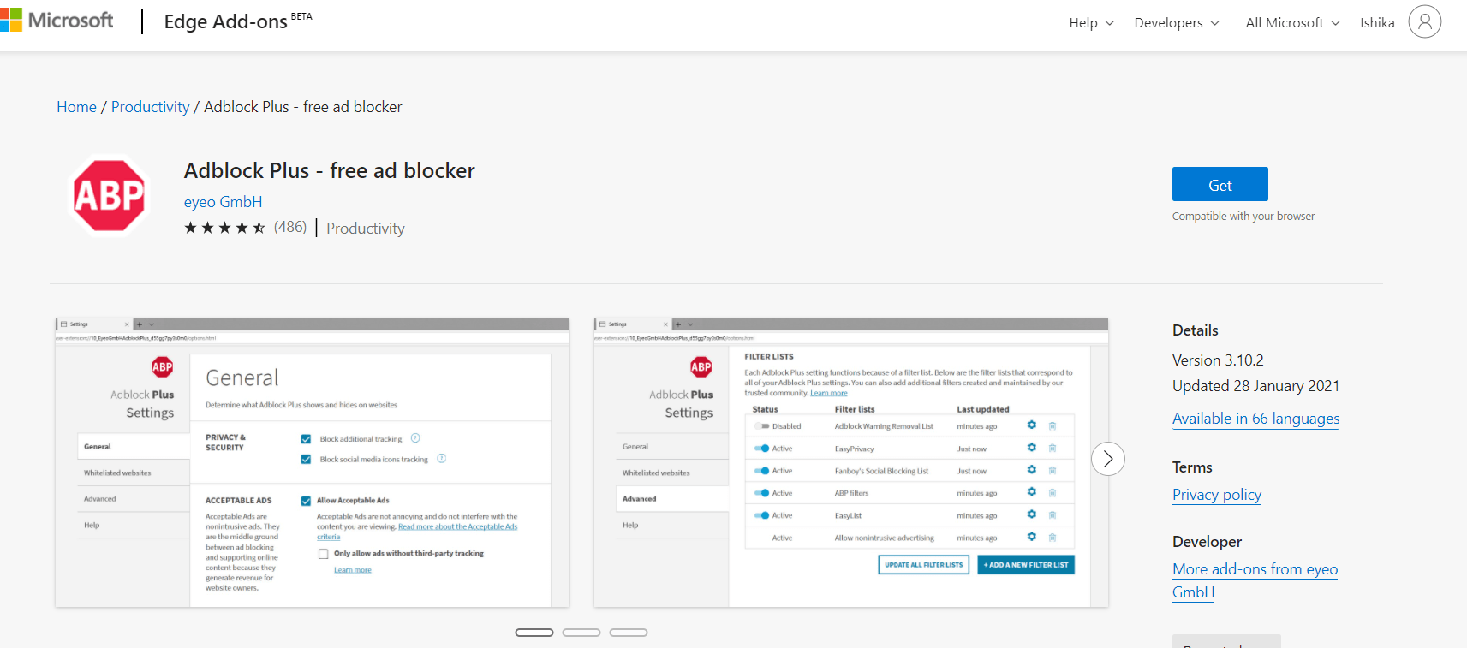Click Compatible with your browser text
Viewport: 1467px width, 648px height.
click(1243, 217)
